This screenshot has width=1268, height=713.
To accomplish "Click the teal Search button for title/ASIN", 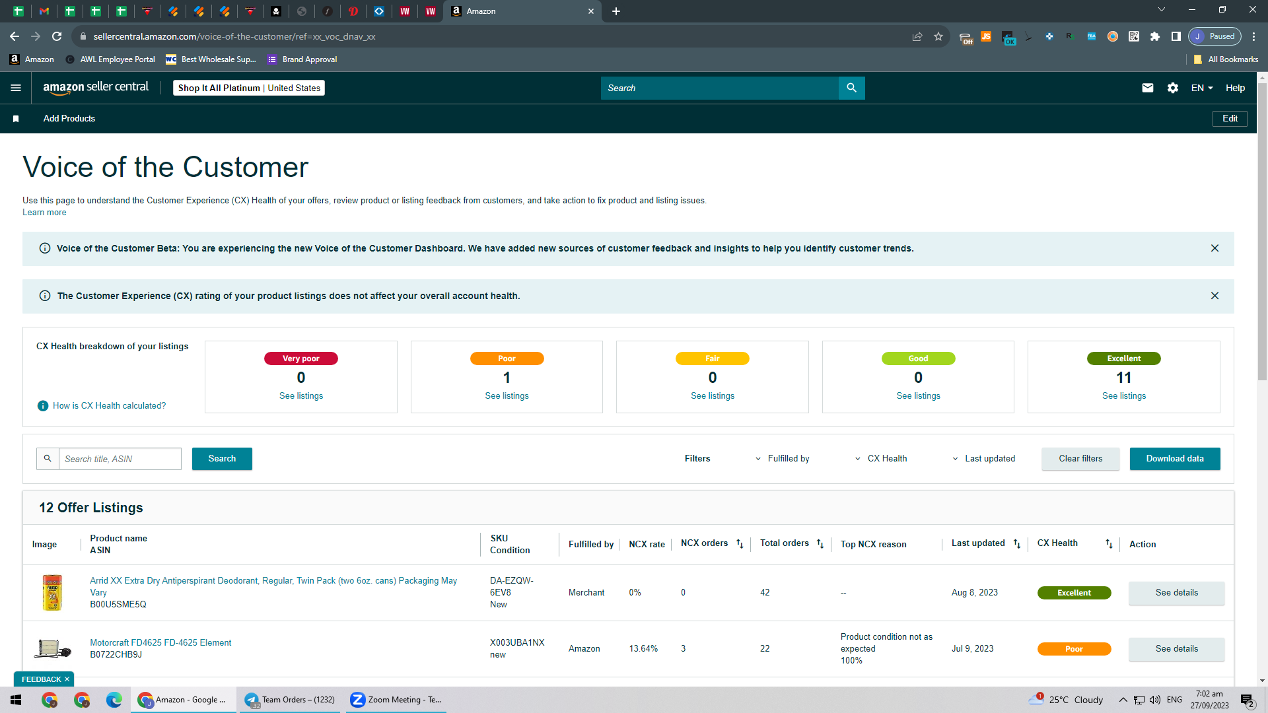I will pyautogui.click(x=222, y=459).
